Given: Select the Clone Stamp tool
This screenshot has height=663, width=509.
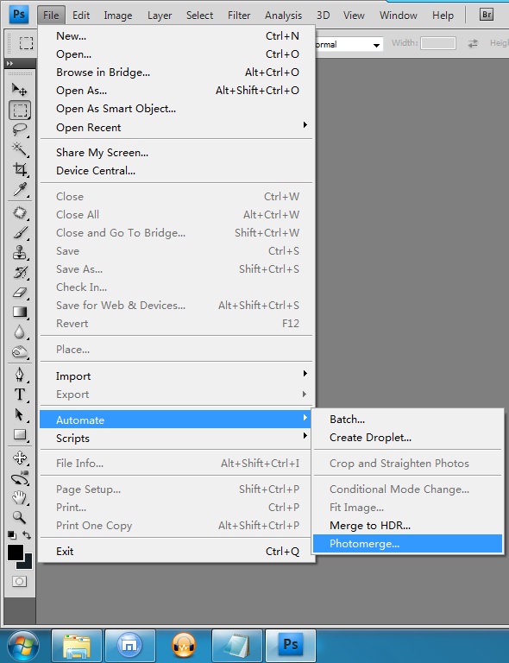Looking at the screenshot, I should 20,252.
